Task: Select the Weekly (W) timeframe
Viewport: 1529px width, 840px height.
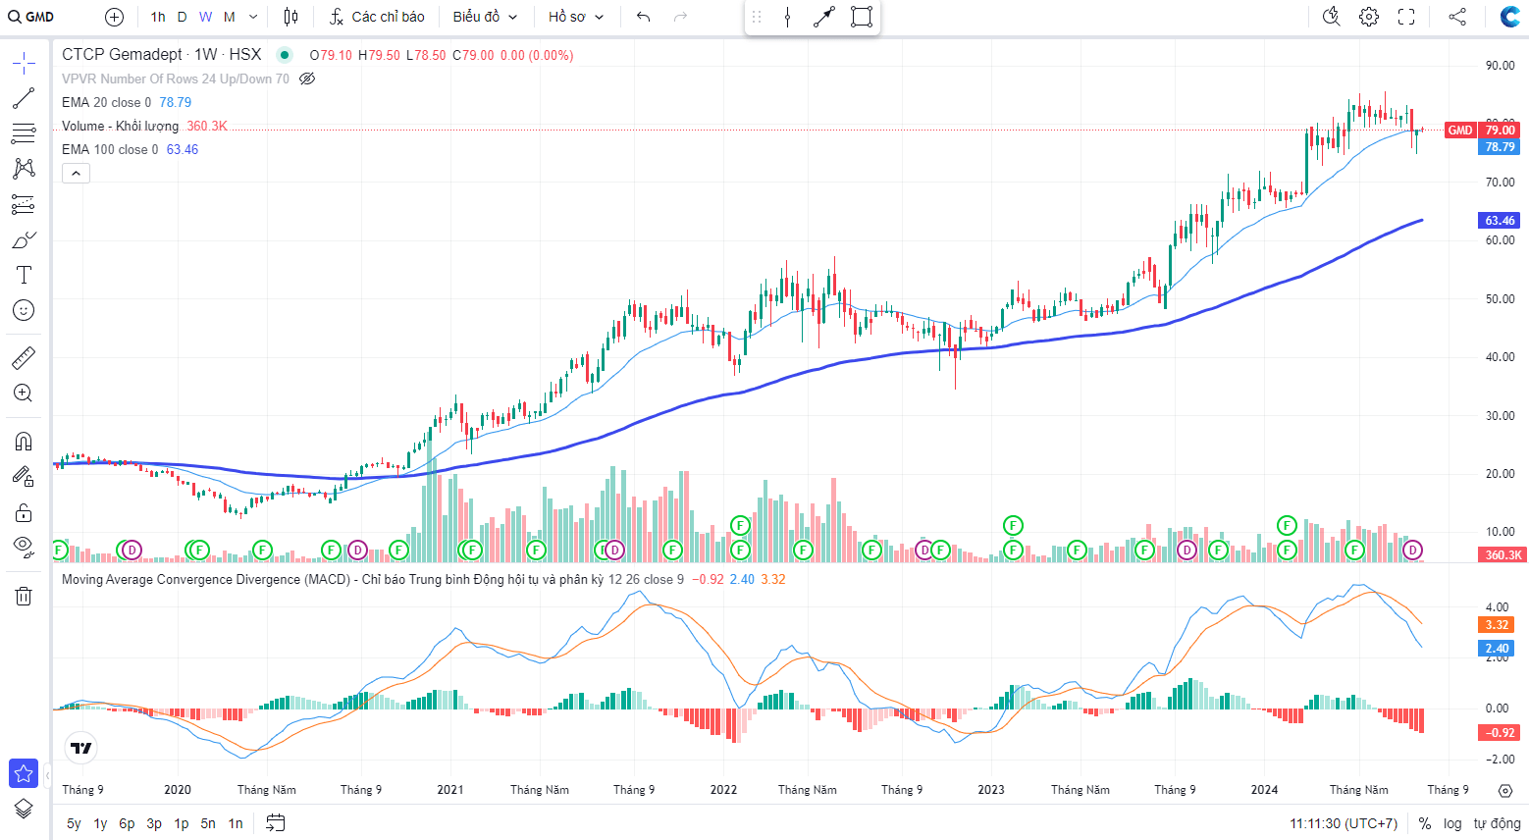Action: [x=205, y=17]
